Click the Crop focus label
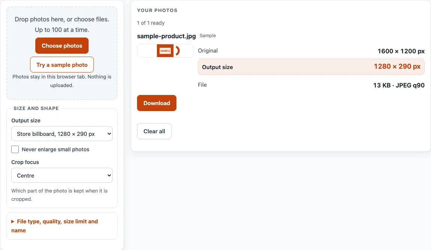 [25, 162]
